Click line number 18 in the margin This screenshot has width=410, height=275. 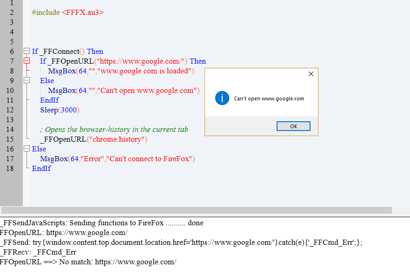click(x=10, y=168)
